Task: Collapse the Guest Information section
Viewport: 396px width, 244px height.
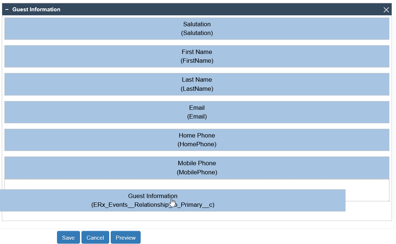Action: click(7, 9)
